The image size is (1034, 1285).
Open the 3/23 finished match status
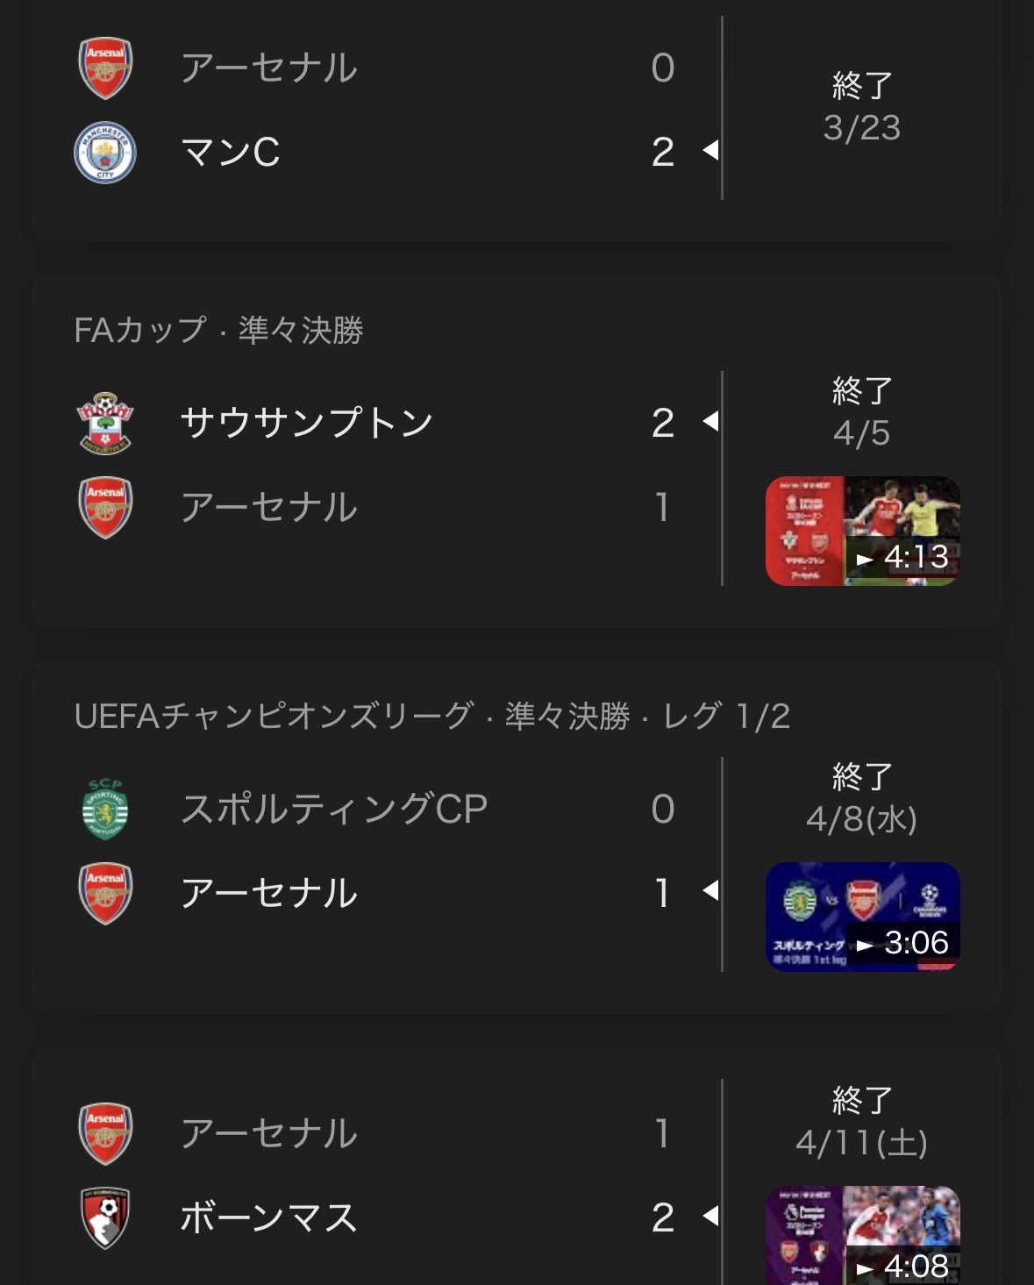(x=861, y=107)
